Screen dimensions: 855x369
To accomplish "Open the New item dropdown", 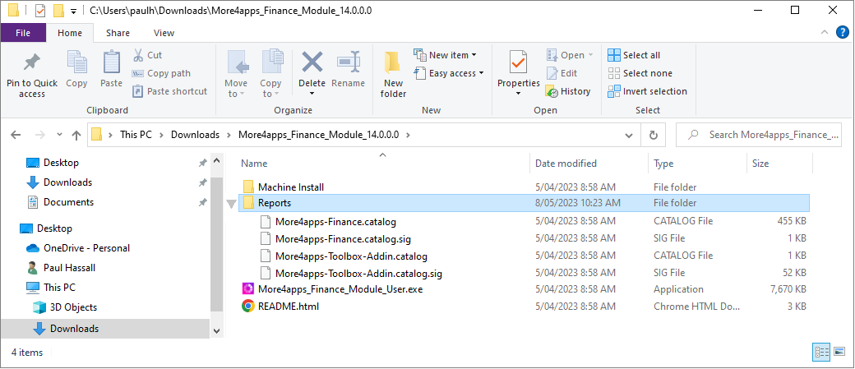I will [x=445, y=55].
